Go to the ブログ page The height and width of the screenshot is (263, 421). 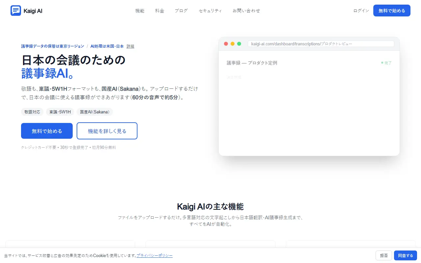[x=181, y=11]
